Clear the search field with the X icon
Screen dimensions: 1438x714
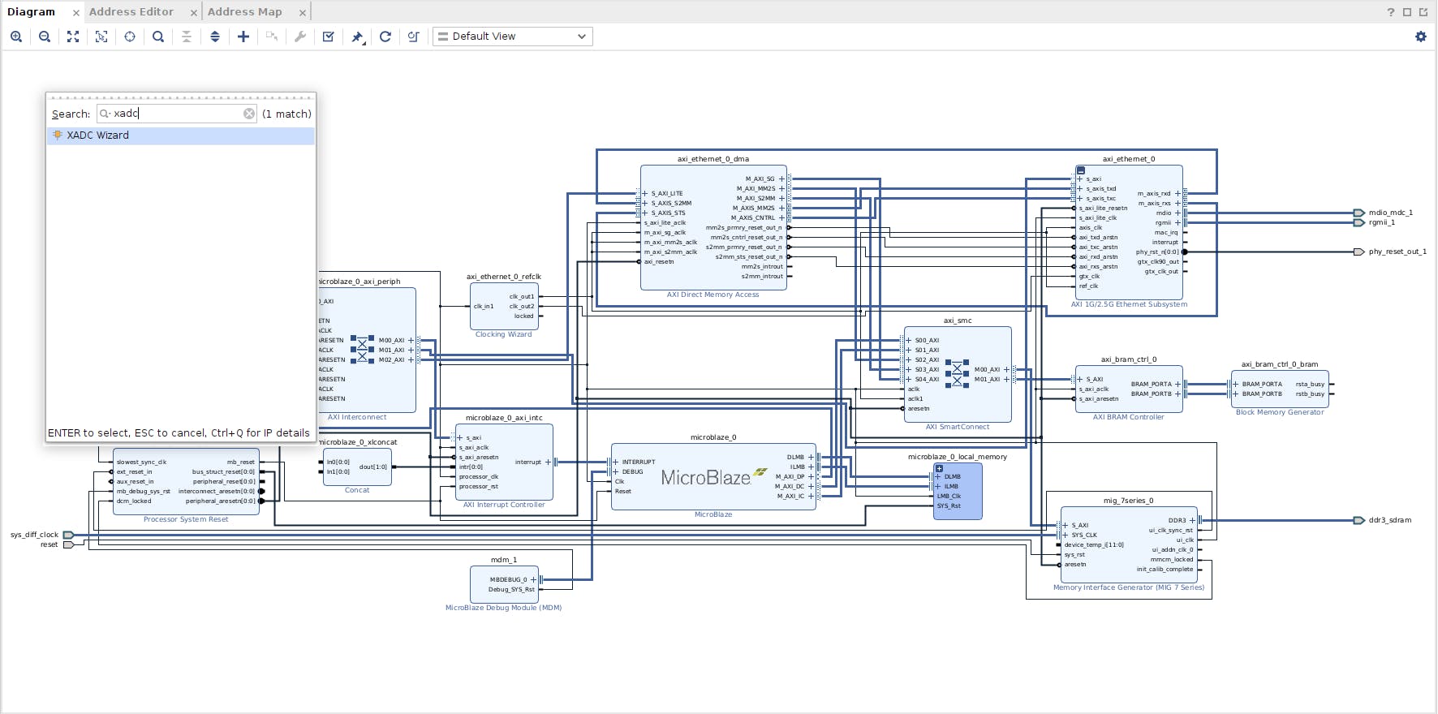(x=249, y=114)
